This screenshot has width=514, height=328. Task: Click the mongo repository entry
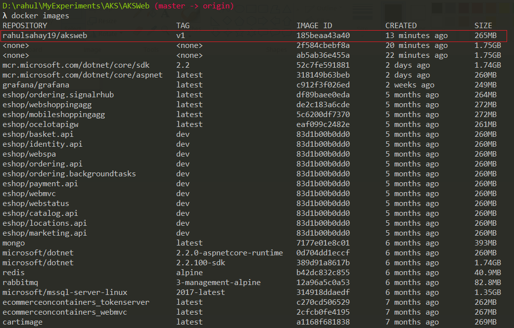coord(13,243)
